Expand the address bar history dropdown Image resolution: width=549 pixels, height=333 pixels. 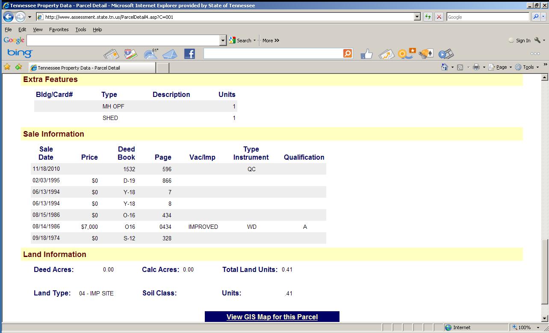tap(417, 17)
